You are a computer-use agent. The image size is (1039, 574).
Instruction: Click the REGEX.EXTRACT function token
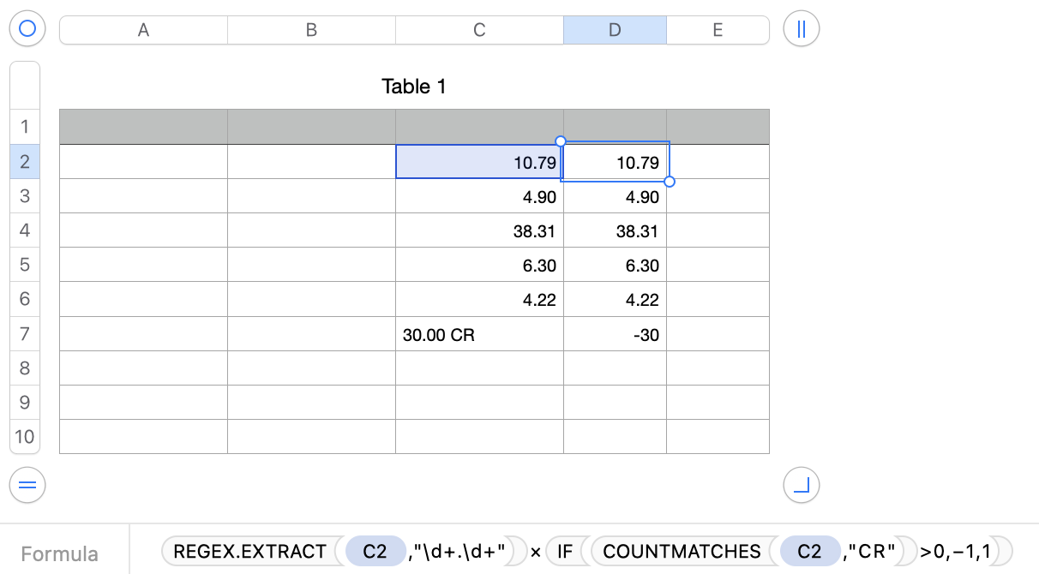click(250, 552)
